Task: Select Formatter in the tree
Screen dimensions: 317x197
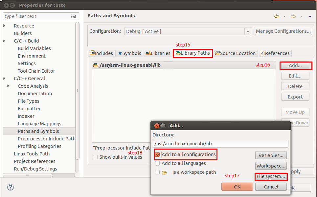Action: point(29,109)
